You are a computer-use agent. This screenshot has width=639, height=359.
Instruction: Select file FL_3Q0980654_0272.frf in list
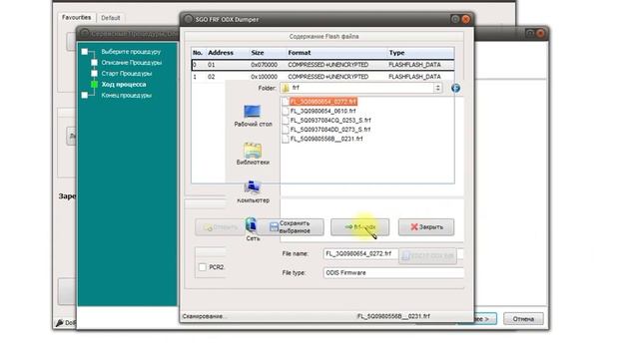click(x=323, y=102)
